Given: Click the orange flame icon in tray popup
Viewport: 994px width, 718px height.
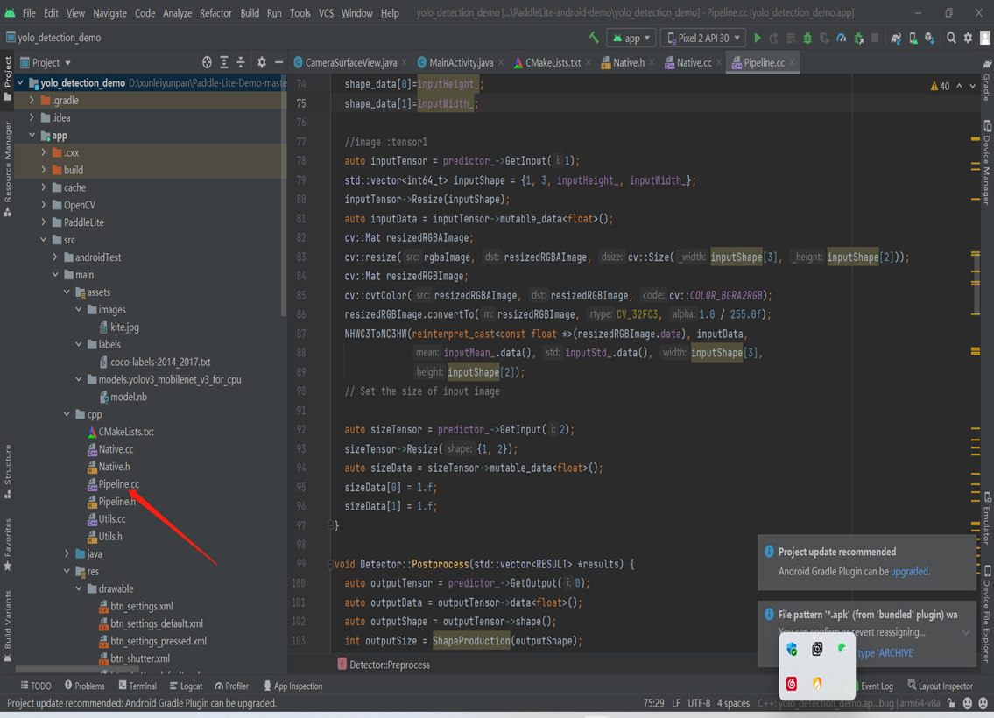Looking at the screenshot, I should tap(818, 683).
